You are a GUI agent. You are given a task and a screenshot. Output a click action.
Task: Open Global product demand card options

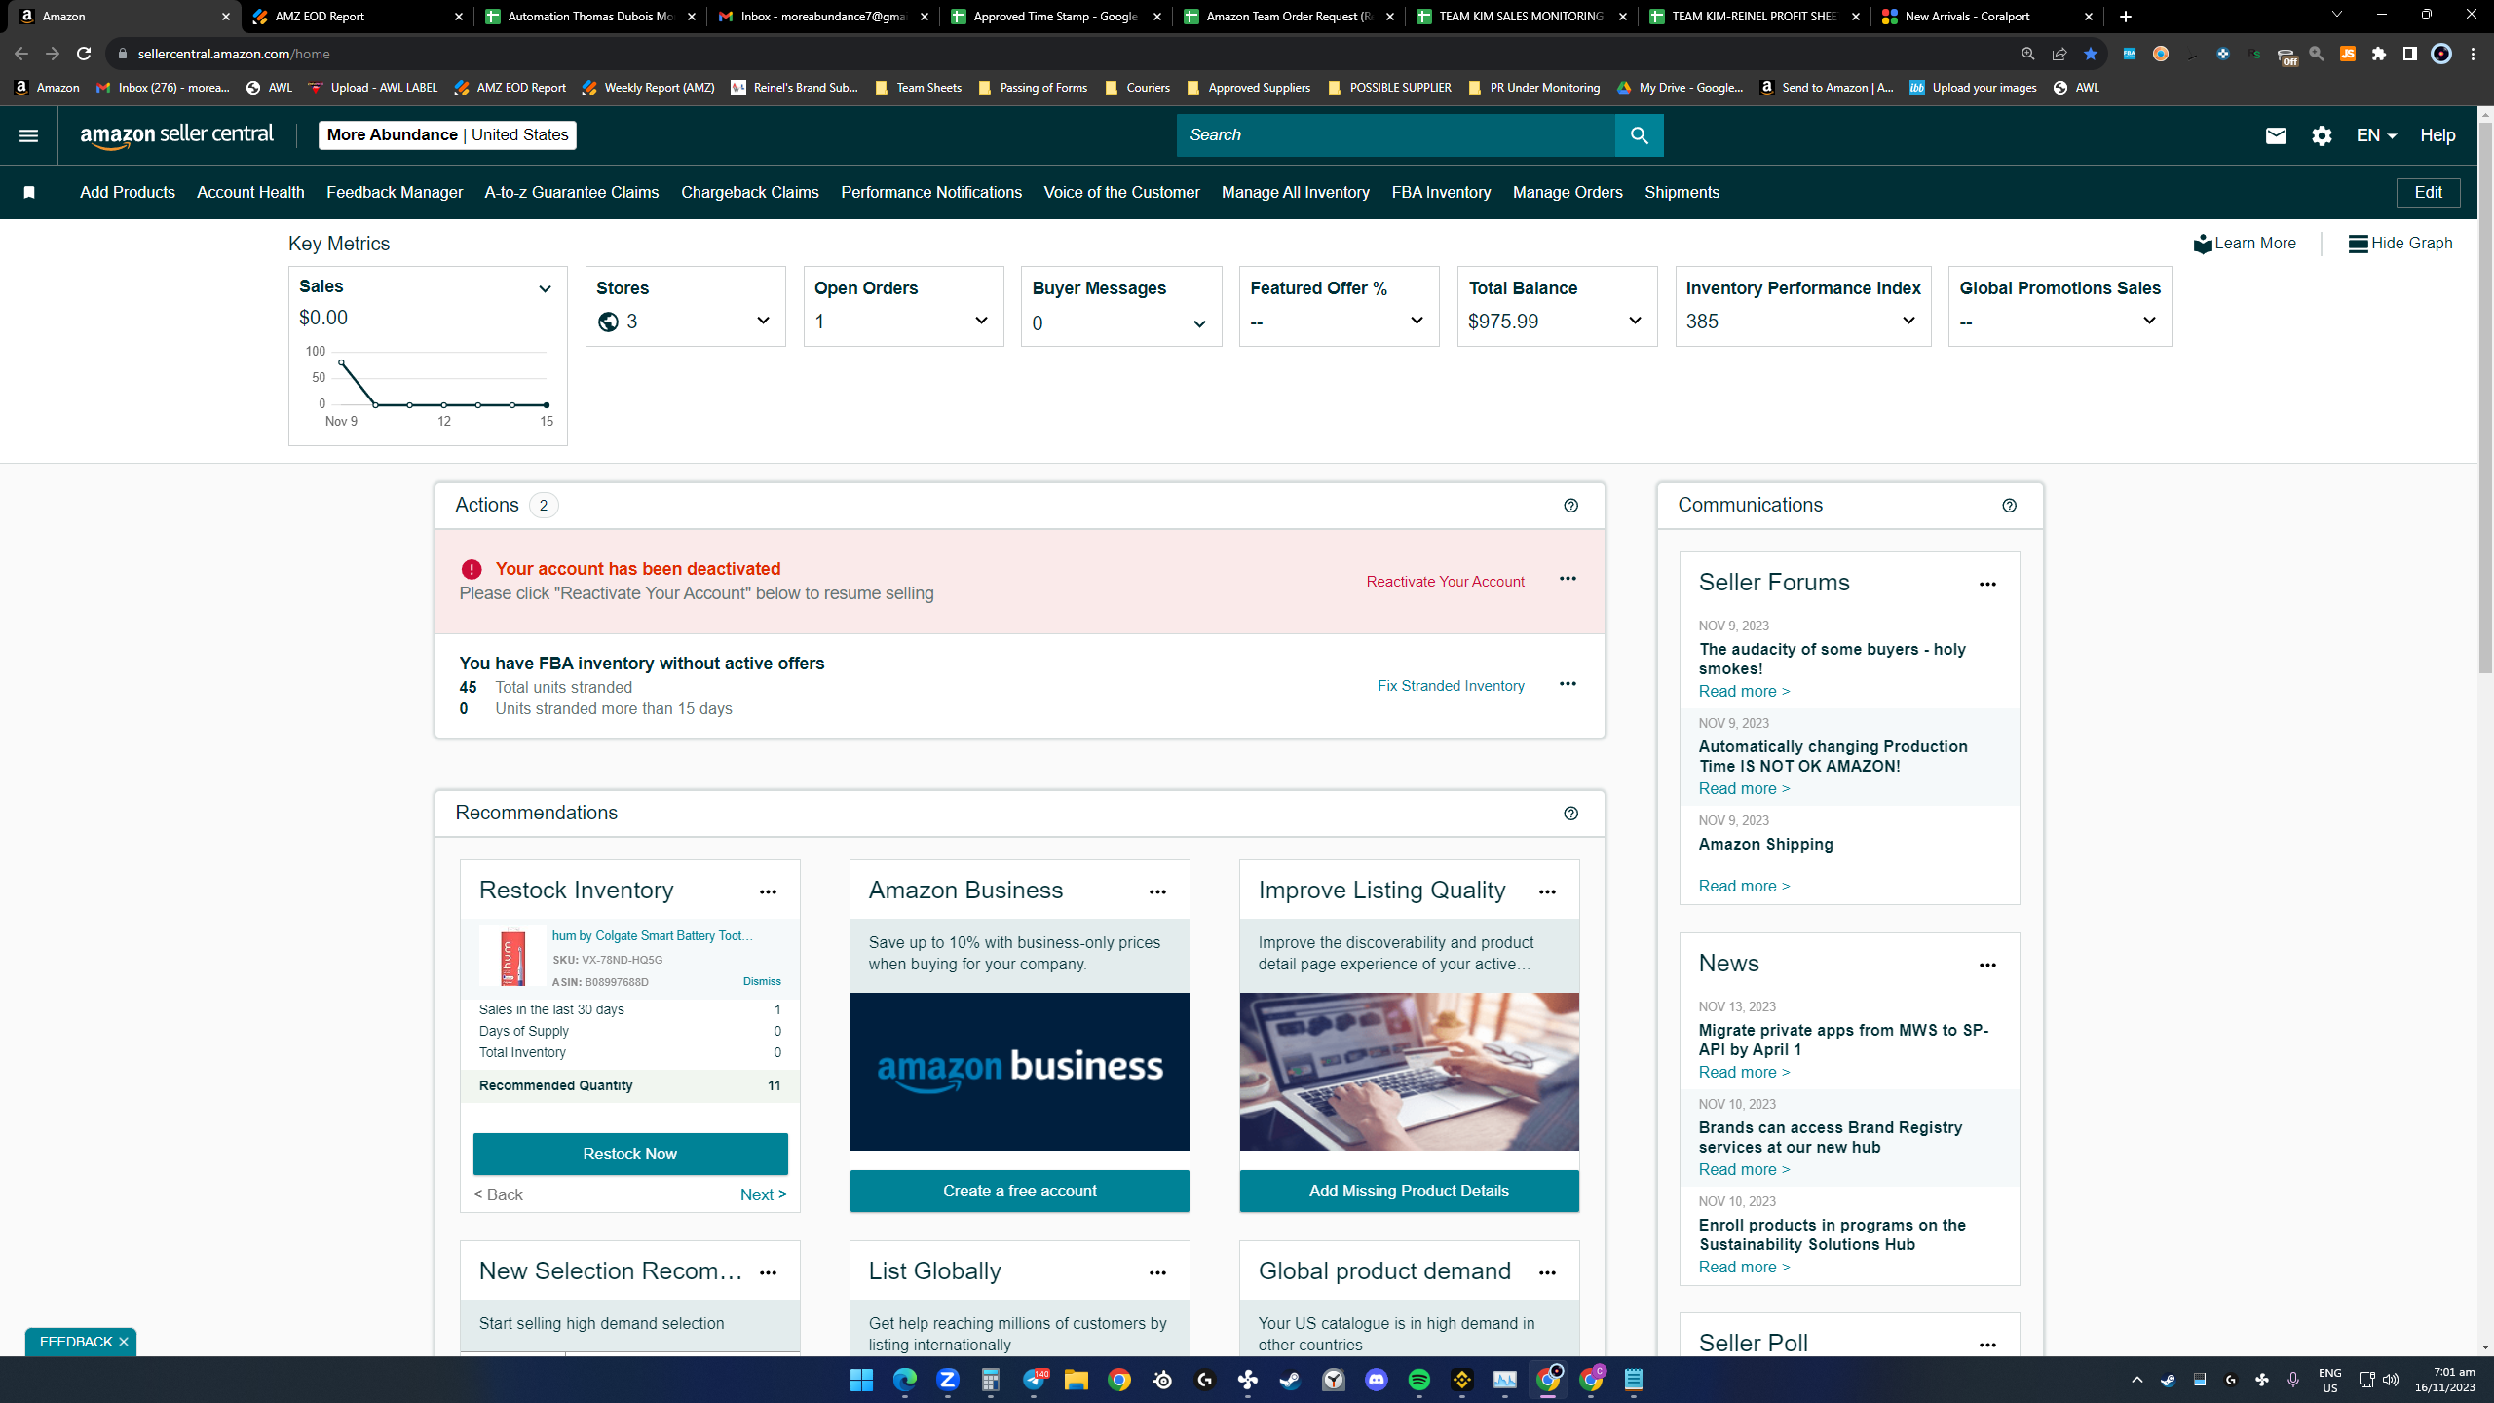[1547, 1273]
